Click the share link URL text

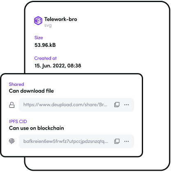pos(65,105)
